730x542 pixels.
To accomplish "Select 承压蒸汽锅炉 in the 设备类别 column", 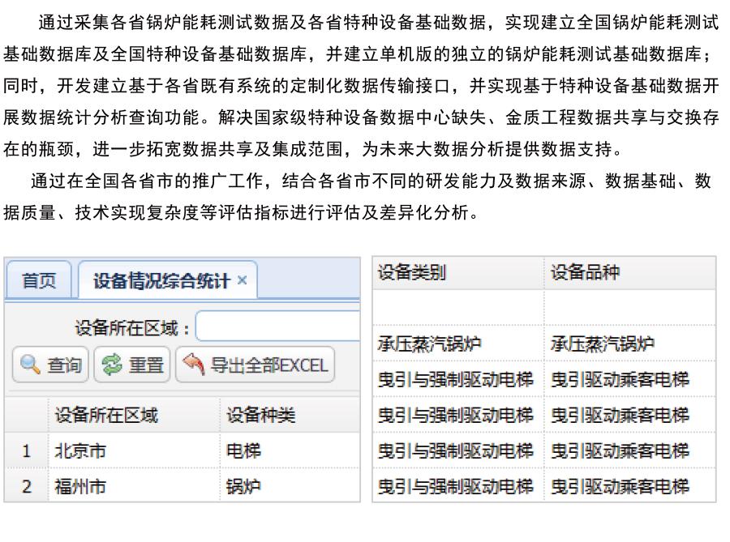I will click(429, 344).
